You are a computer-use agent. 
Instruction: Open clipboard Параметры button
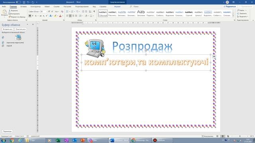click(x=7, y=131)
